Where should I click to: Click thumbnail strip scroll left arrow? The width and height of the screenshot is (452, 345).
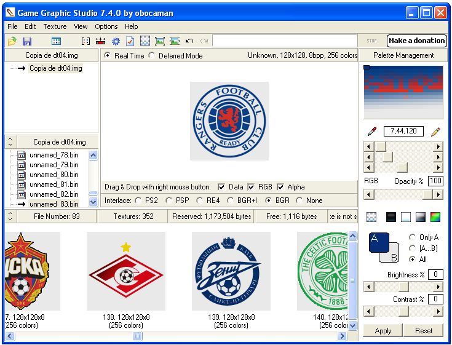[9, 336]
